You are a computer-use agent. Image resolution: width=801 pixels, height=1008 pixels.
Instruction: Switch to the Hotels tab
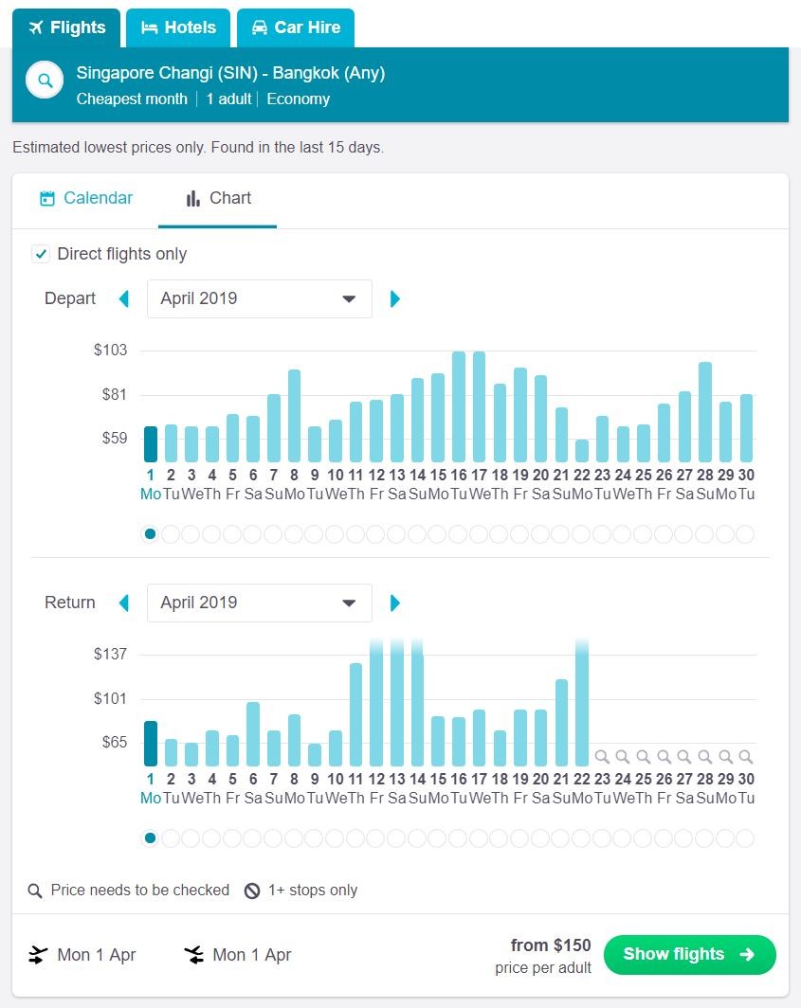pyautogui.click(x=178, y=27)
